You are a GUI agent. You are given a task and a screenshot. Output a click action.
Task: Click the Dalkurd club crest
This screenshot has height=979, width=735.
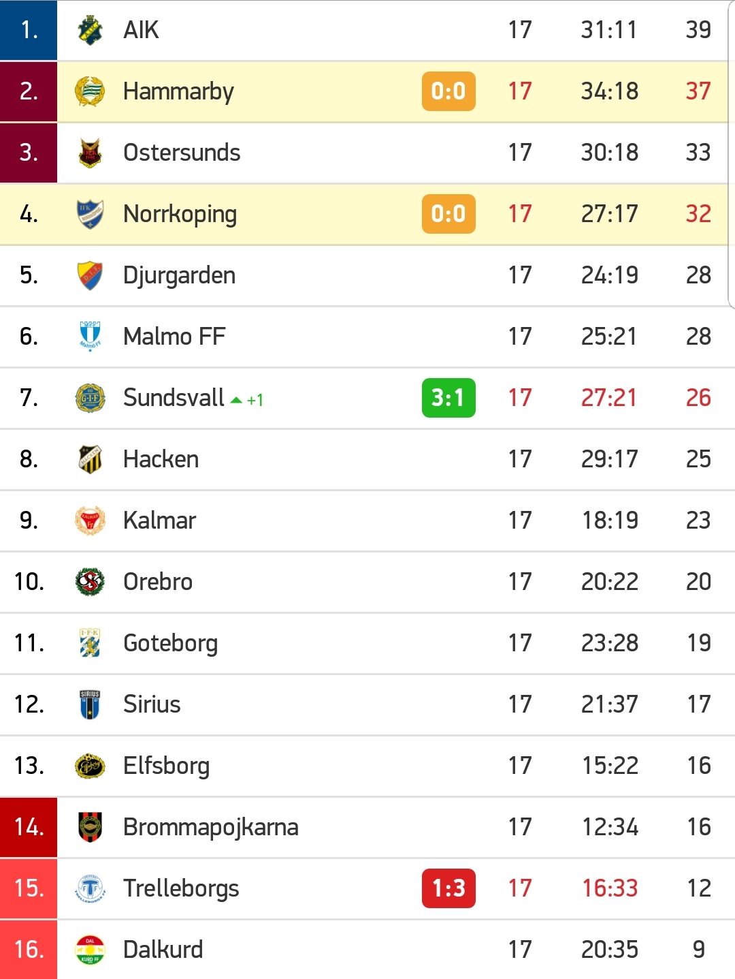pos(90,950)
